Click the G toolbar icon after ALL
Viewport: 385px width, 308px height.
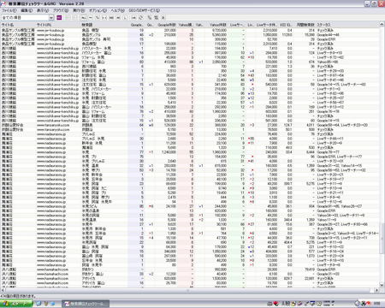click(91, 18)
